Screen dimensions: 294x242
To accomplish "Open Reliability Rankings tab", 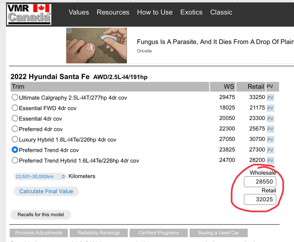I will click(99, 233).
